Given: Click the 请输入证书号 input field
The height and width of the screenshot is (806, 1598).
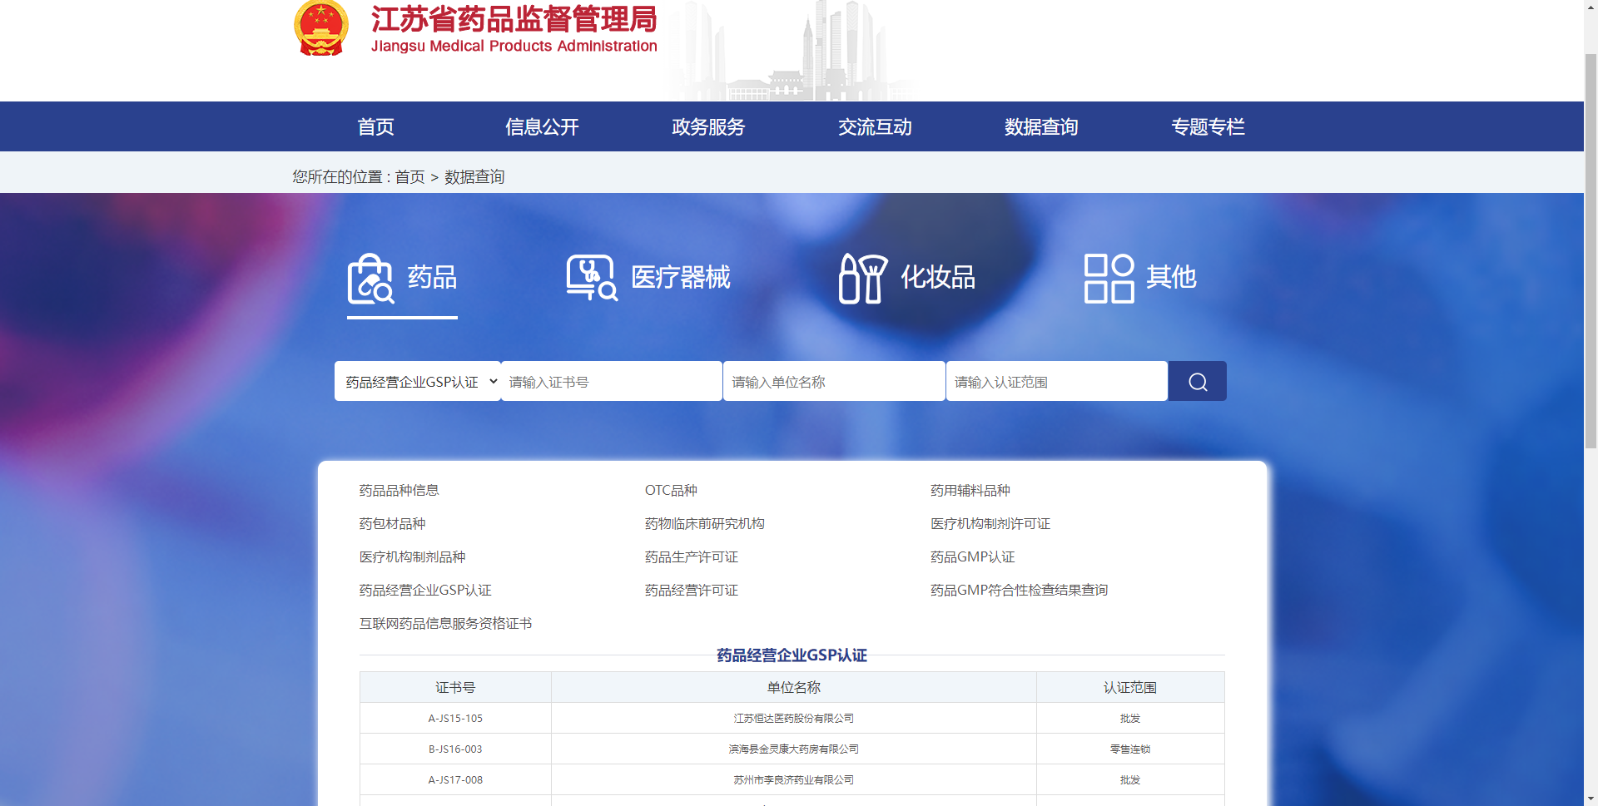Looking at the screenshot, I should [x=612, y=382].
